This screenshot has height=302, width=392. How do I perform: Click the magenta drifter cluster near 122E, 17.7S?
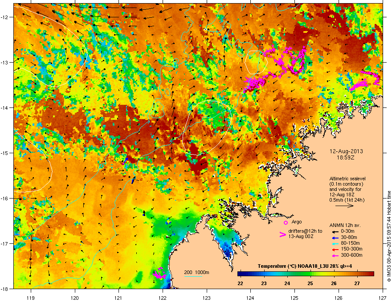pyautogui.click(x=160, y=273)
